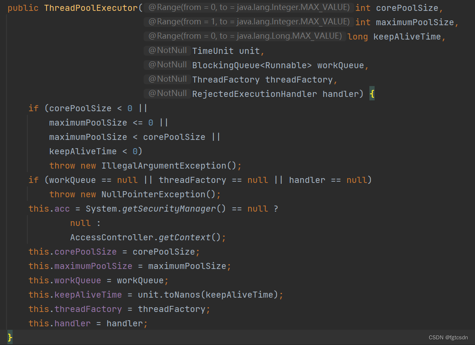Click the AccessController class name
Screen dimensions: 475x345
[x=112, y=238]
